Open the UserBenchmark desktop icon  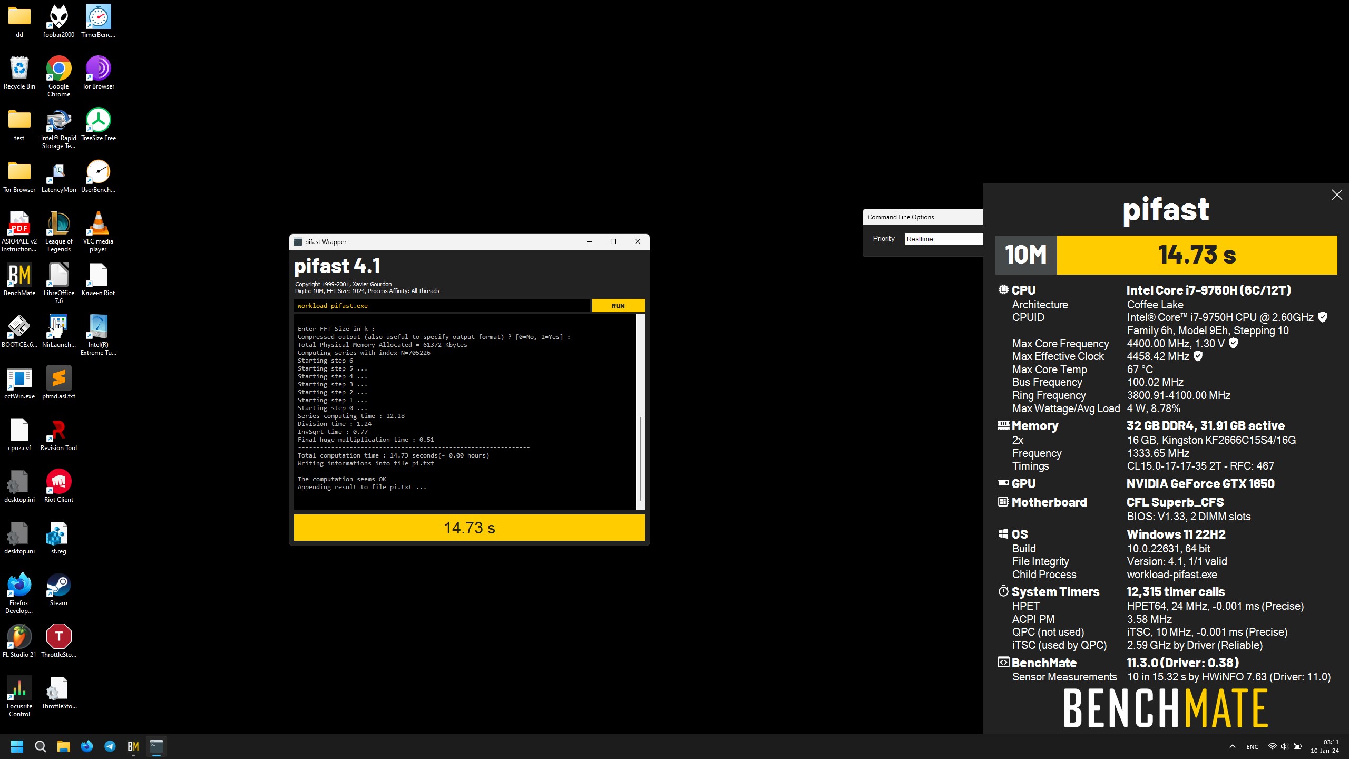(x=98, y=176)
